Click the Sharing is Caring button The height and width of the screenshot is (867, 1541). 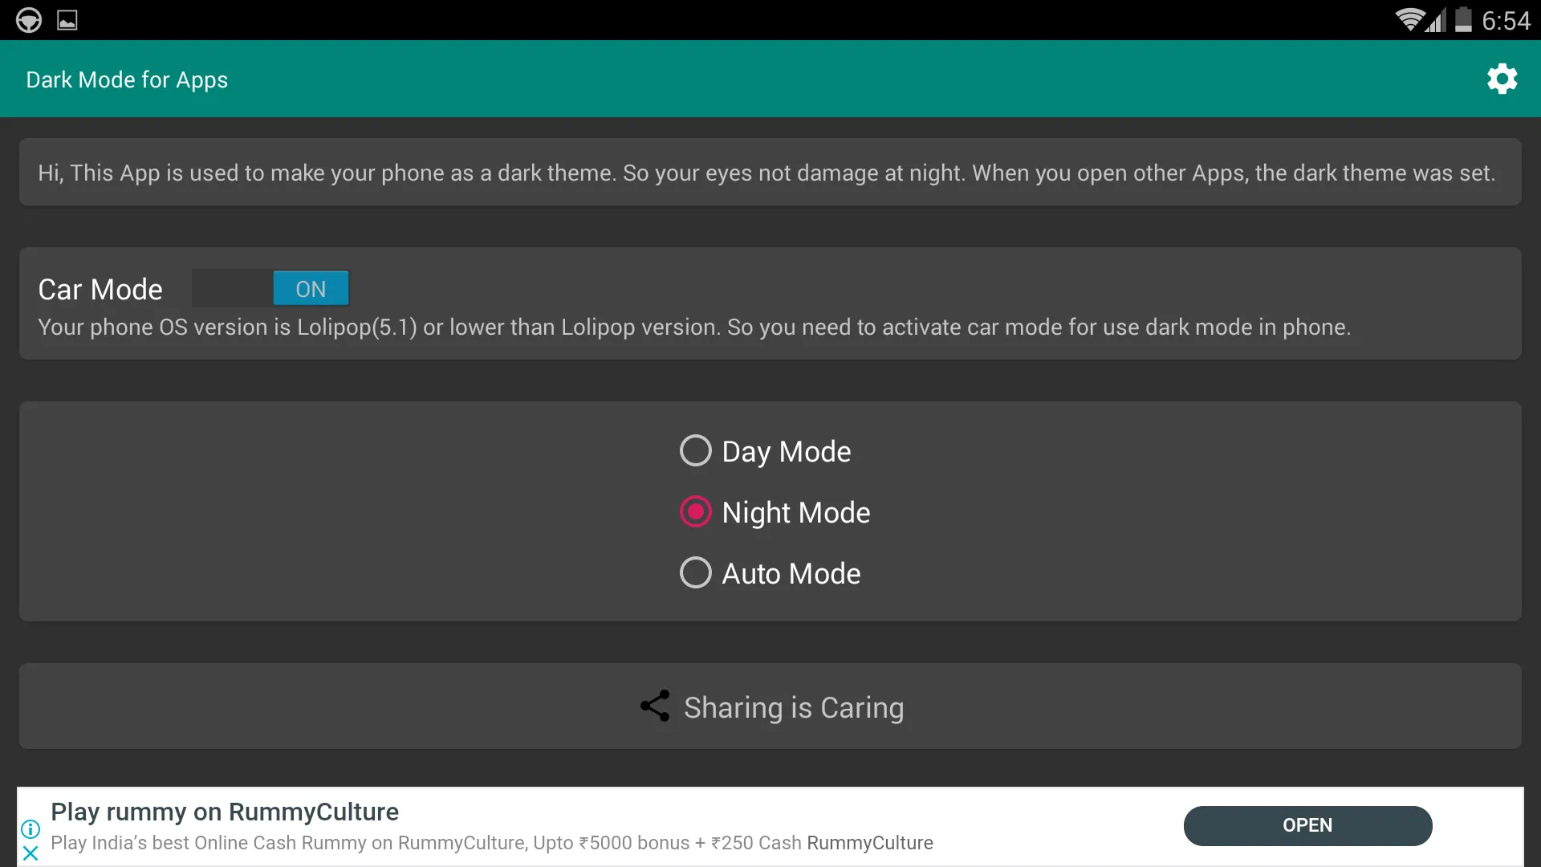770,707
